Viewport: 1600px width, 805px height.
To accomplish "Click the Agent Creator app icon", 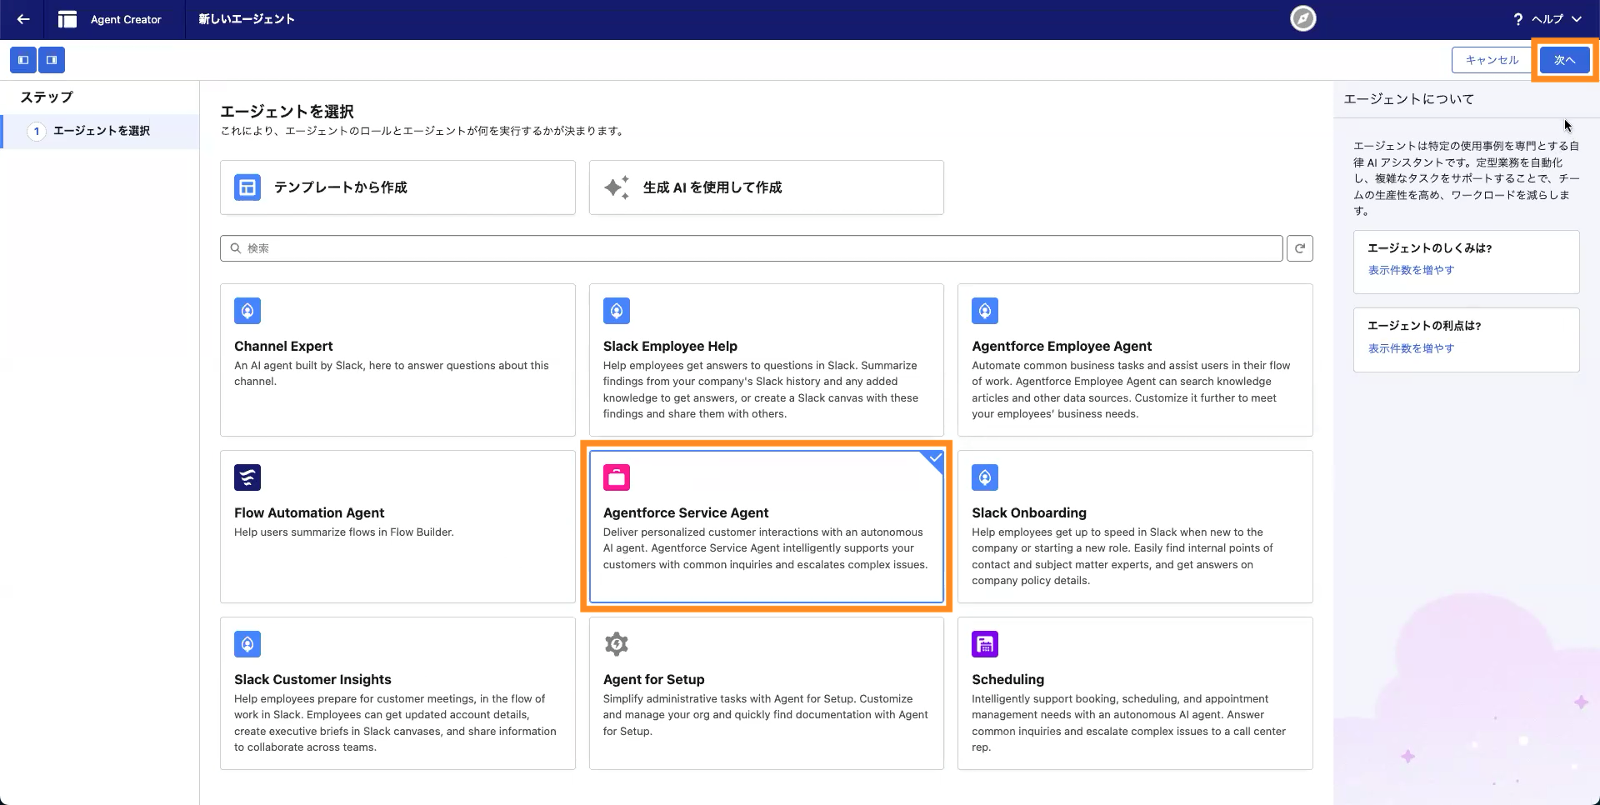I will [67, 19].
